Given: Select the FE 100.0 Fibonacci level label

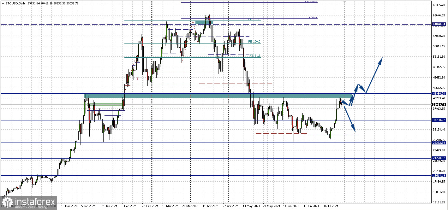Looking at the screenshot, I should pos(254,42).
